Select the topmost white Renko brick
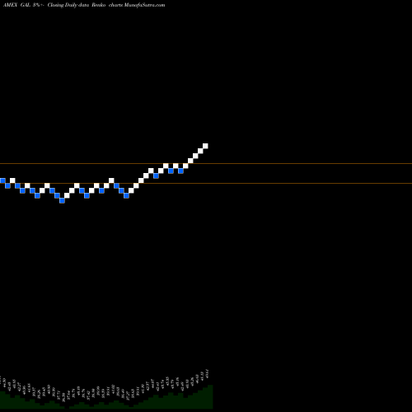Viewport: 412px width, 412px height. tap(205, 146)
